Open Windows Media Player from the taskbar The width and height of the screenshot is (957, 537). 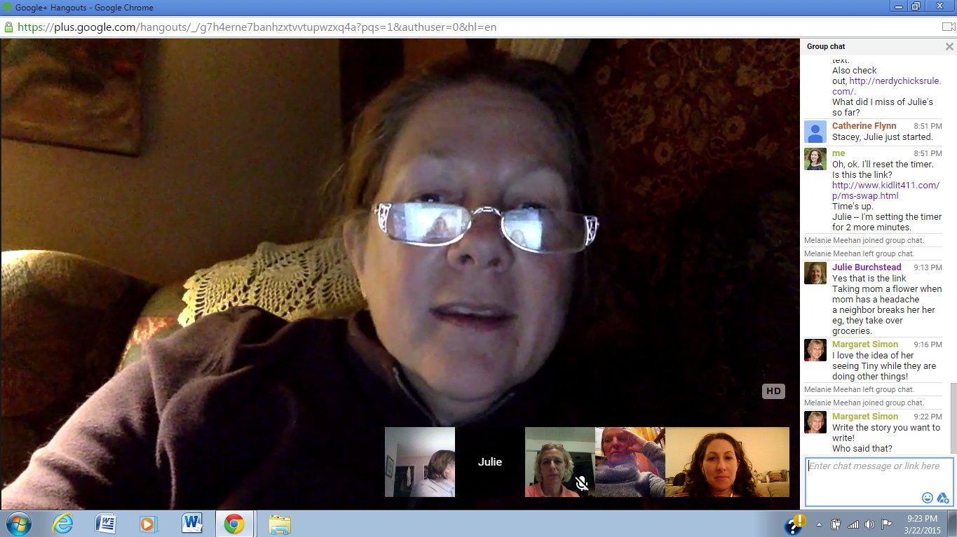(148, 524)
